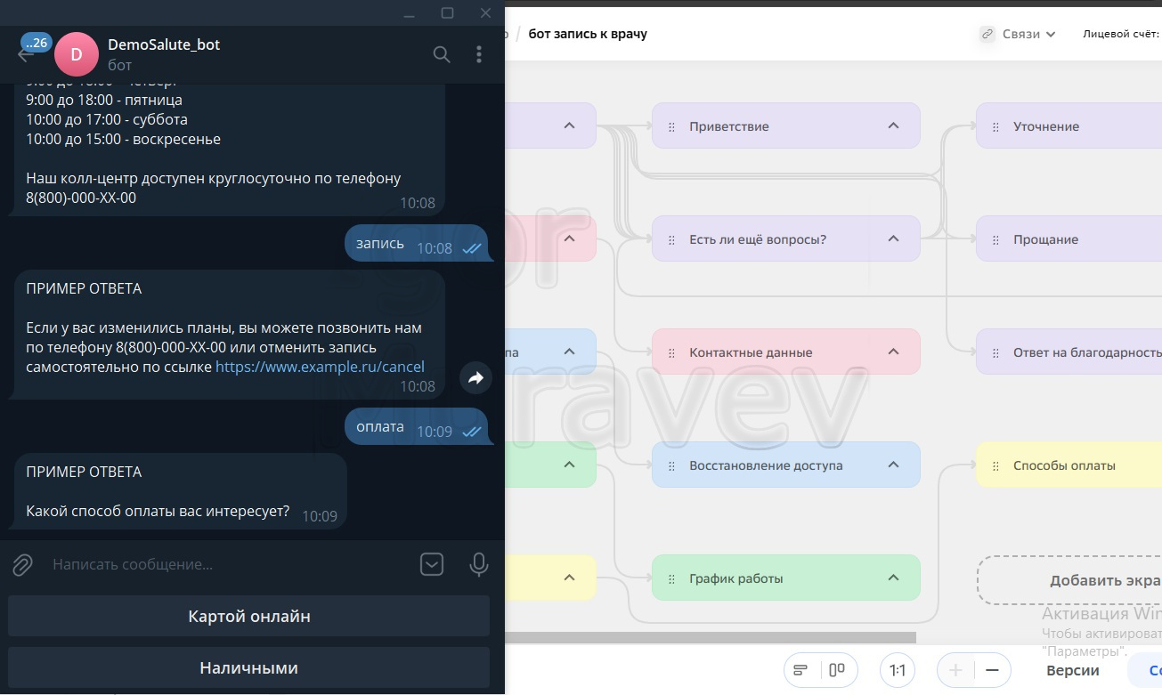This screenshot has height=695, width=1162.
Task: Choose the 'Наличными' reply button
Action: (x=249, y=667)
